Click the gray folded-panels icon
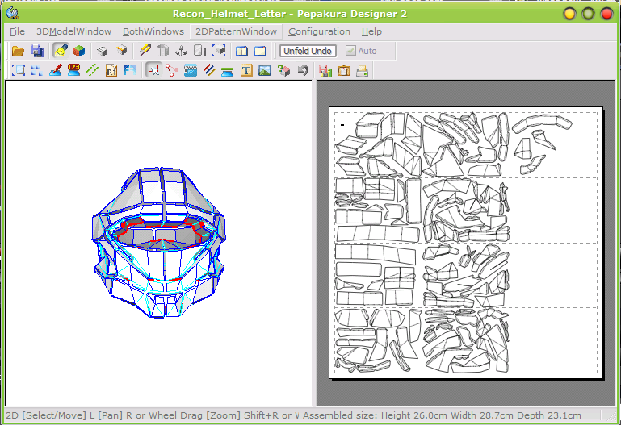621x425 pixels. point(163,51)
